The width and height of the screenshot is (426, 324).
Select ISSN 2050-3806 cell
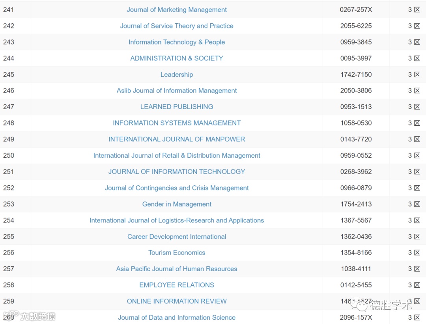click(356, 91)
